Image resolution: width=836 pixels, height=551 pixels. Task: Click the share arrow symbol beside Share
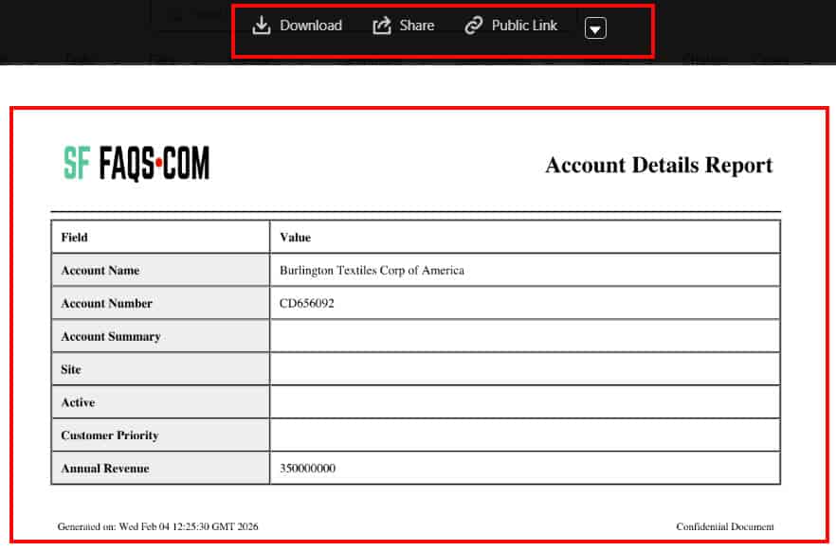pyautogui.click(x=381, y=26)
